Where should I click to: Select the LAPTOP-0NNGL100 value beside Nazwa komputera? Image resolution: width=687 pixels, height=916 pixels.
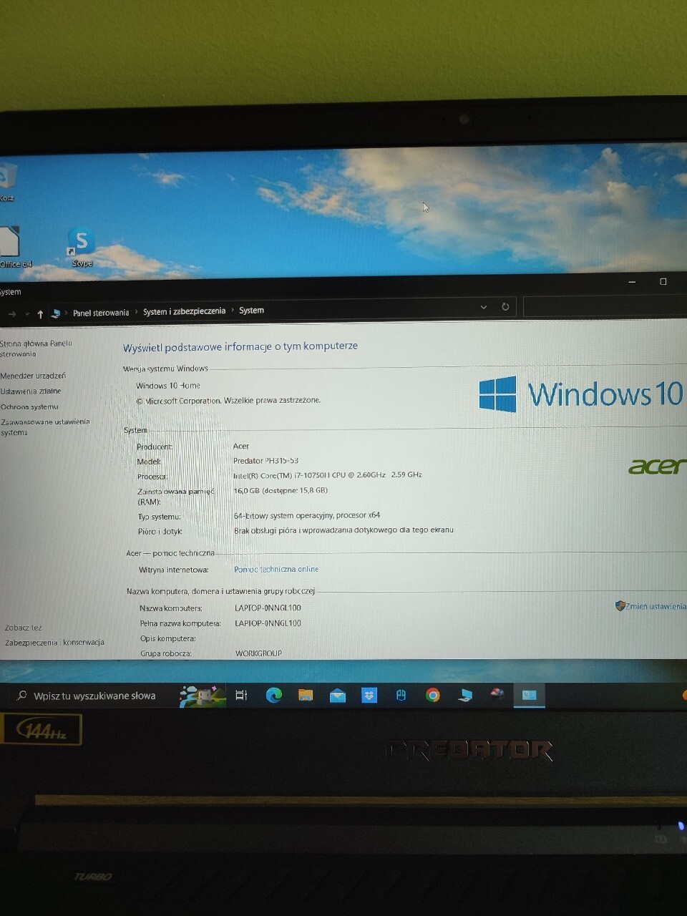(268, 608)
